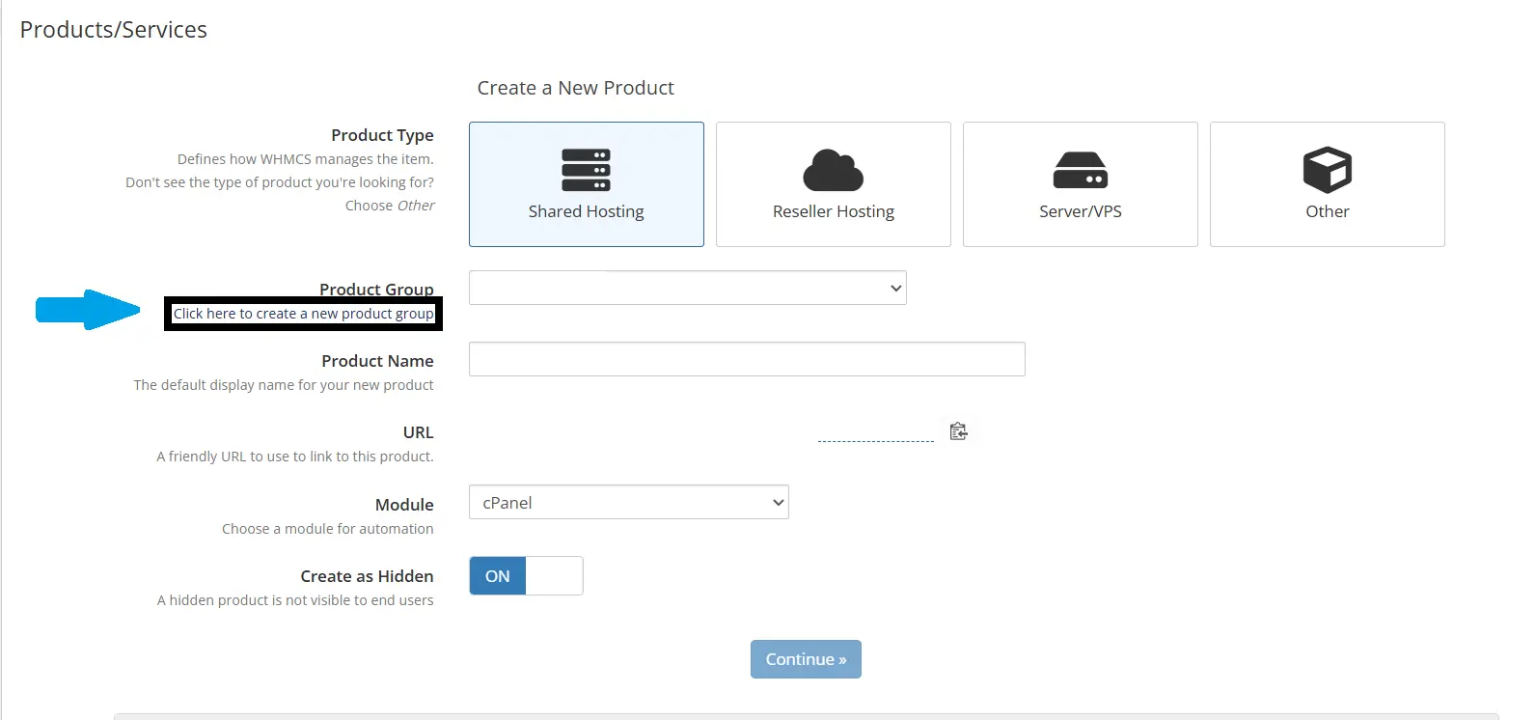Viewport: 1536px width, 720px height.
Task: Select the "Shared Hosting" text label
Action: click(x=586, y=211)
